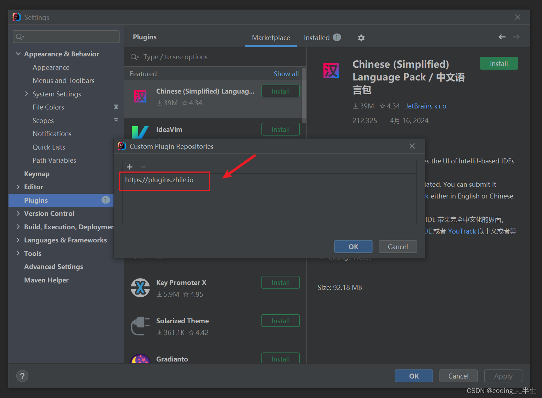Click the large Chinese Language Pack logo in details
Image resolution: width=542 pixels, height=398 pixels.
pyautogui.click(x=331, y=71)
